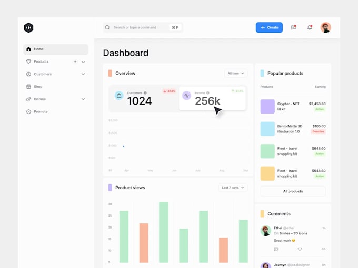Click the purple Income activity icon
Screen dimensions: 358x268
[x=186, y=96]
